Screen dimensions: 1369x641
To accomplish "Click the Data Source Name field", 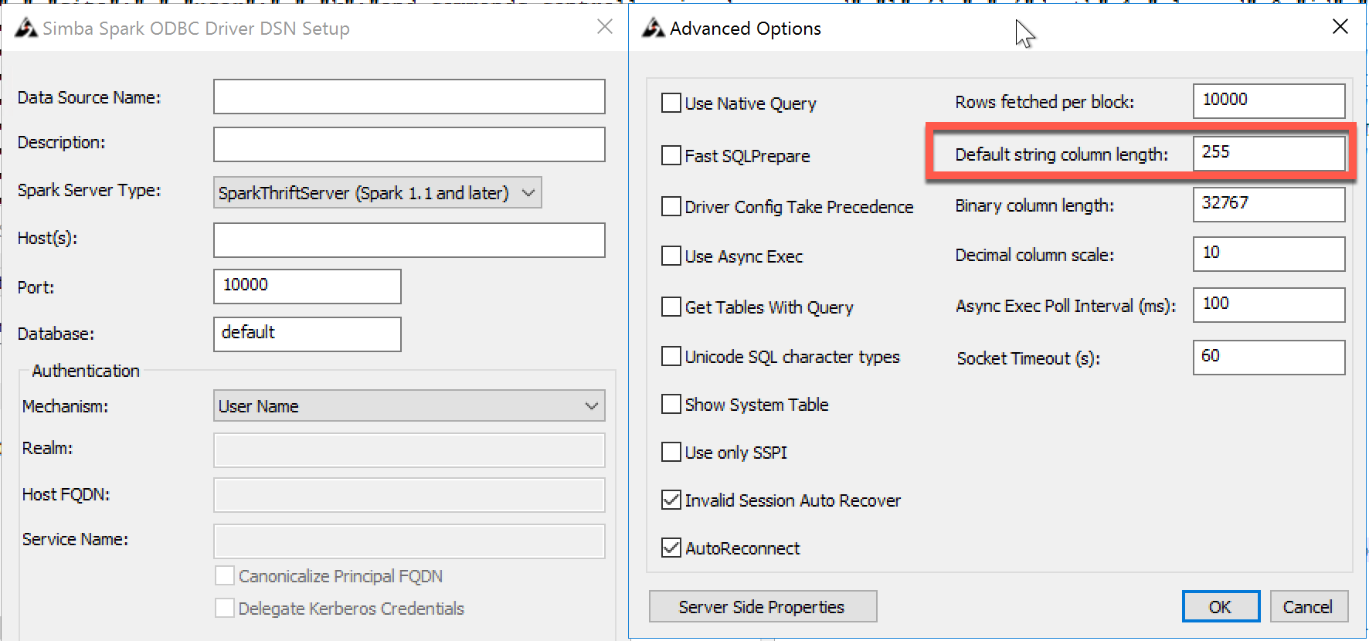I will 409,97.
